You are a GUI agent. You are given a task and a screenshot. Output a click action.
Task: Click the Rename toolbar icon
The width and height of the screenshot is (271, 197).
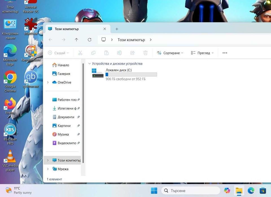(119, 53)
